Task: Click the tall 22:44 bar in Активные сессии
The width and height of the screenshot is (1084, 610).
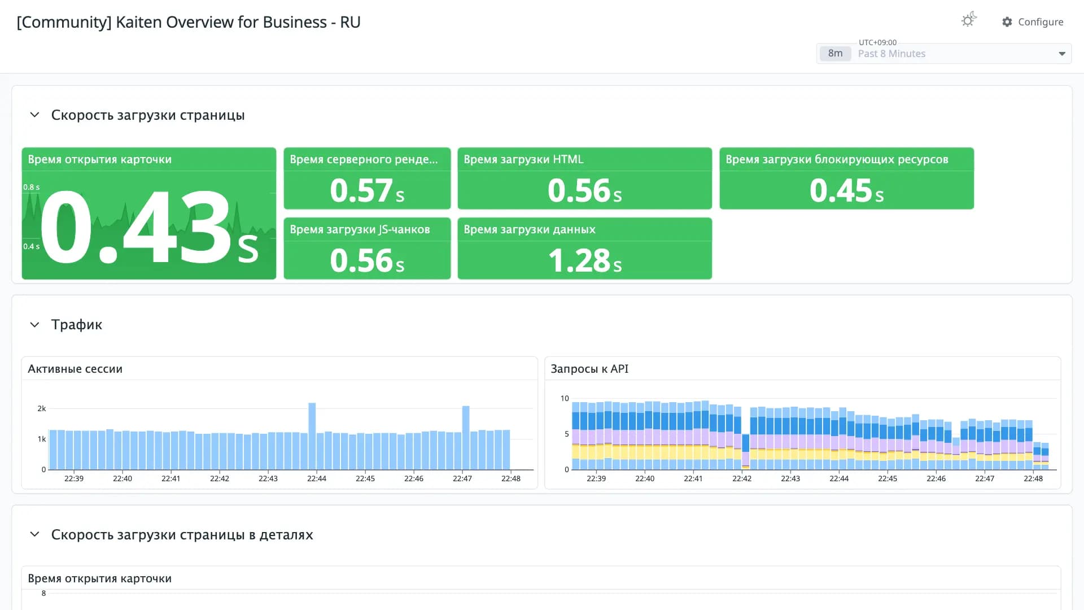Action: [312, 436]
